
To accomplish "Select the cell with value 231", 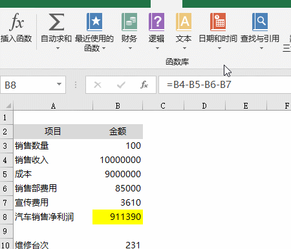I will (118, 244).
